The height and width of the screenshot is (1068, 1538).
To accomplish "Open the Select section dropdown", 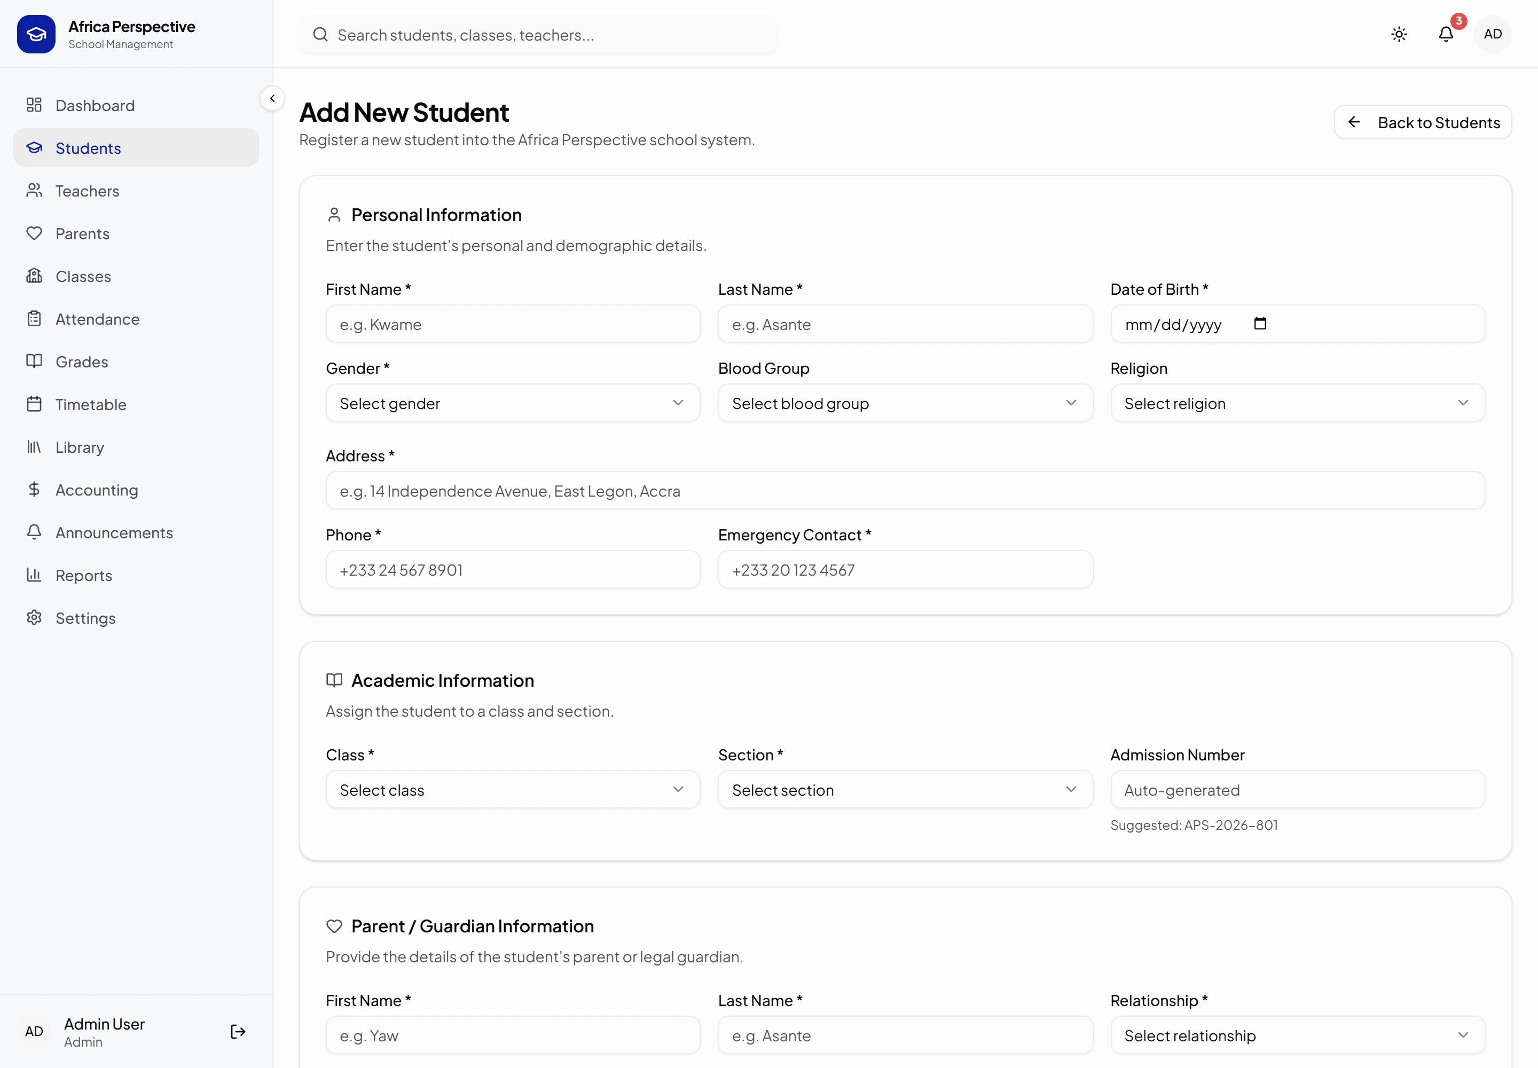I will click(905, 790).
